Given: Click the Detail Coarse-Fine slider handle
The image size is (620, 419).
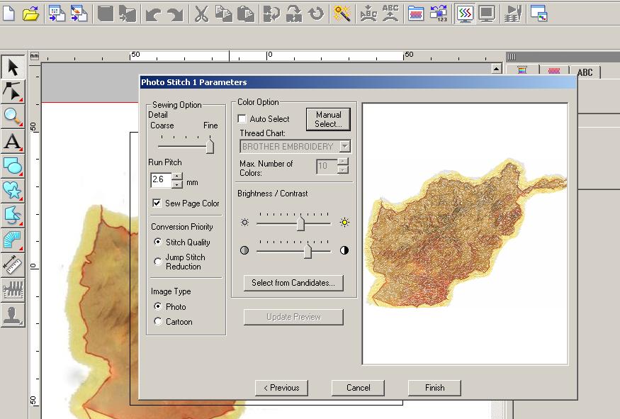Looking at the screenshot, I should pos(210,146).
